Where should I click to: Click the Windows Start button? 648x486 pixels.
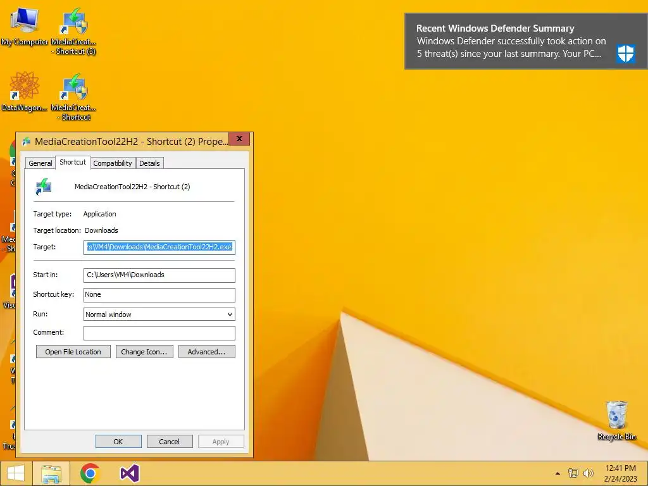pos(16,473)
